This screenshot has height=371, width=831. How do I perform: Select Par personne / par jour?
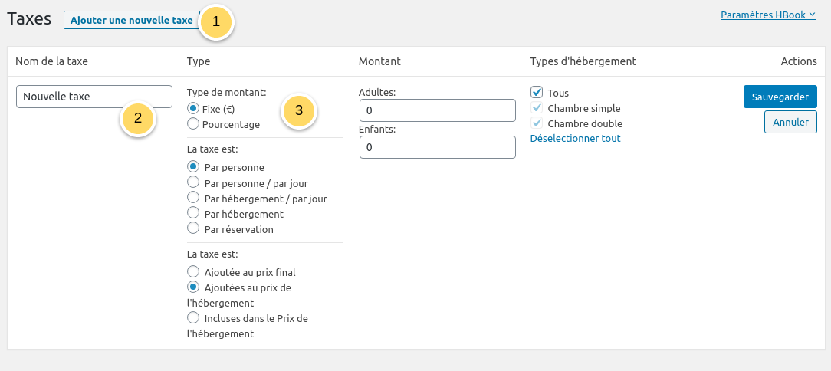pyautogui.click(x=193, y=182)
